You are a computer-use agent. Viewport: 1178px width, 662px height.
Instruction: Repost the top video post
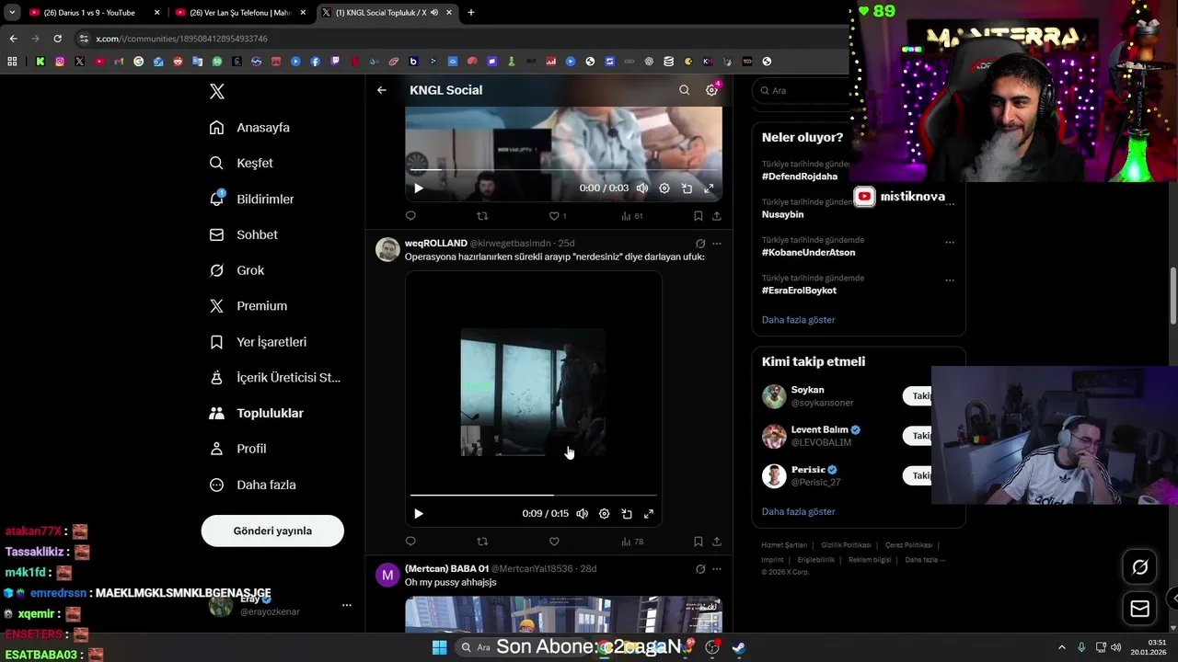pyautogui.click(x=482, y=216)
